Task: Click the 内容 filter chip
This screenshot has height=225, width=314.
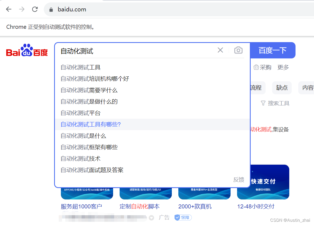Action: click(306, 88)
